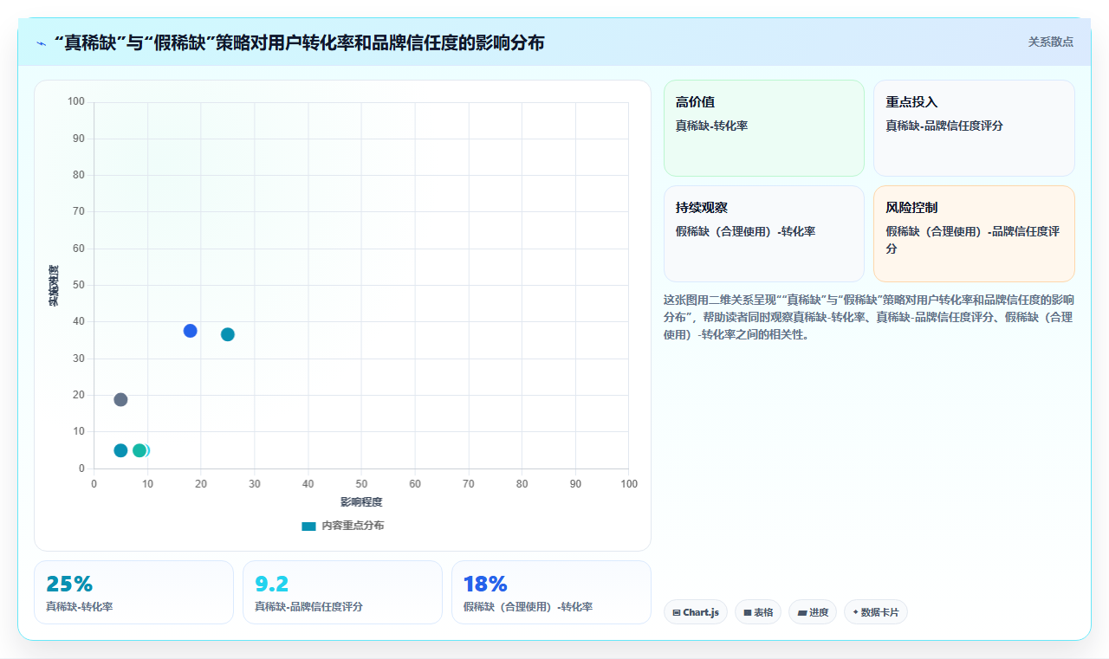Image resolution: width=1109 pixels, height=659 pixels.
Task: Click the 25% 真稀缺-转化率 stat card
Action: [133, 592]
